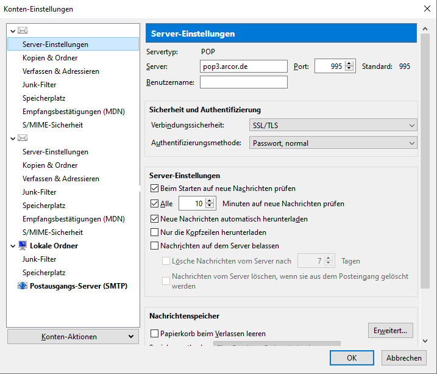Open Empfangsbestätigungen (MDN) under second account
437x374 pixels.
click(x=74, y=218)
